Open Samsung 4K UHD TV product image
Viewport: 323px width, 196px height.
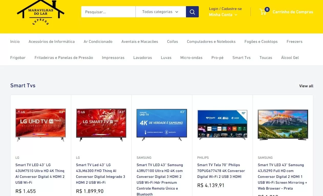click(x=162, y=125)
